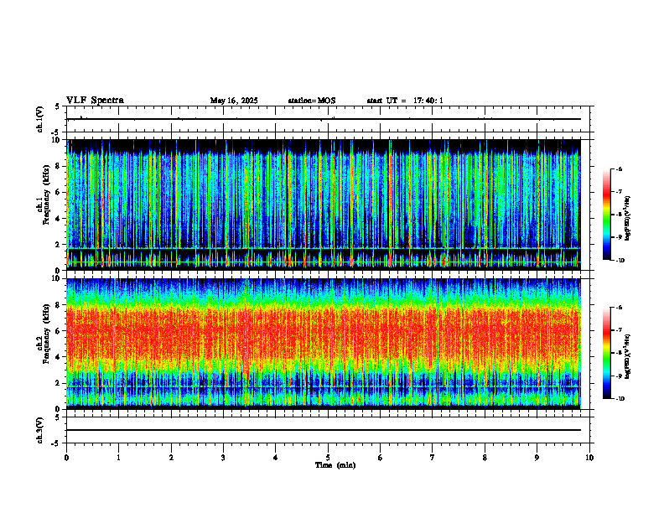Click the "Time (min)" axis label
The height and width of the screenshot is (513, 664).
(x=335, y=465)
